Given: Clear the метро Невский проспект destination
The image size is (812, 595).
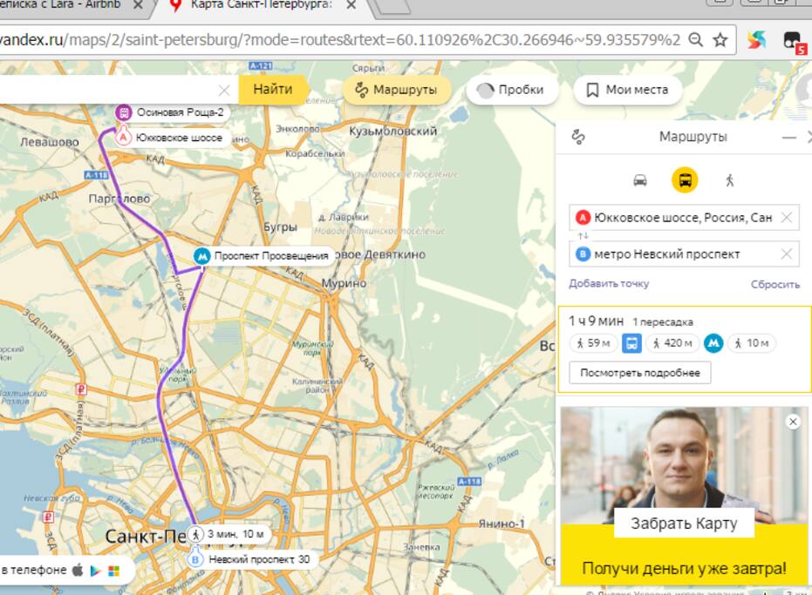Looking at the screenshot, I should pyautogui.click(x=786, y=254).
